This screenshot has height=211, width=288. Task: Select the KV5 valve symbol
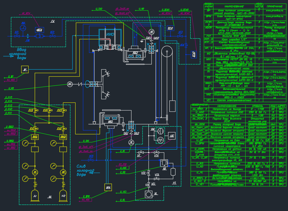click(63, 110)
